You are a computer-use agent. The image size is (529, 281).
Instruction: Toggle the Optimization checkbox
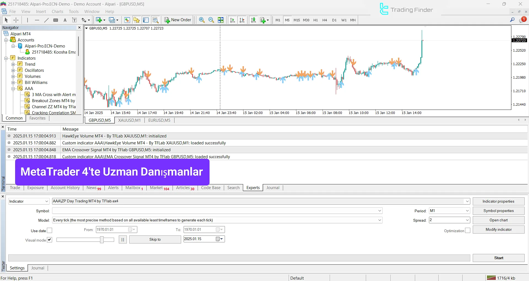[x=468, y=230]
